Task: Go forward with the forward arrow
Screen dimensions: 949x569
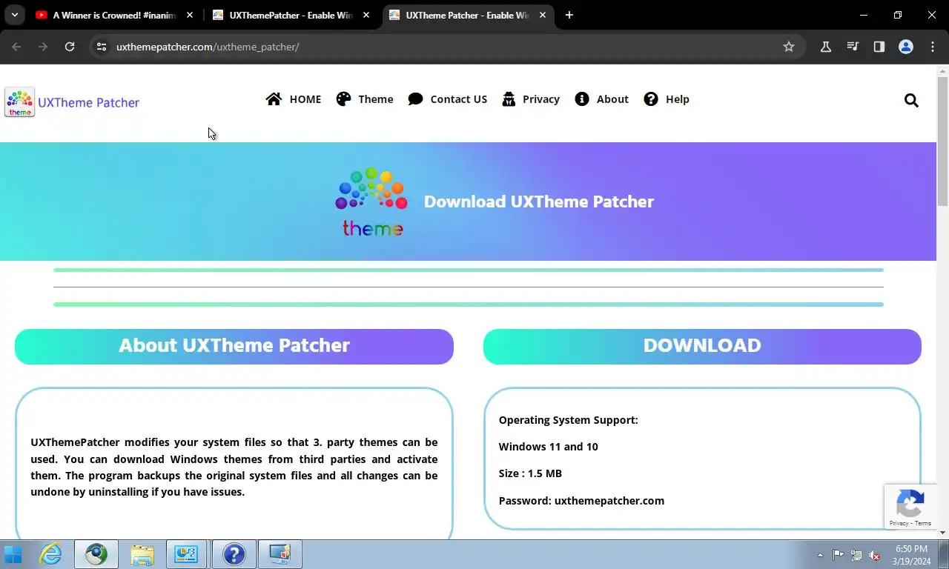Action: tap(43, 47)
